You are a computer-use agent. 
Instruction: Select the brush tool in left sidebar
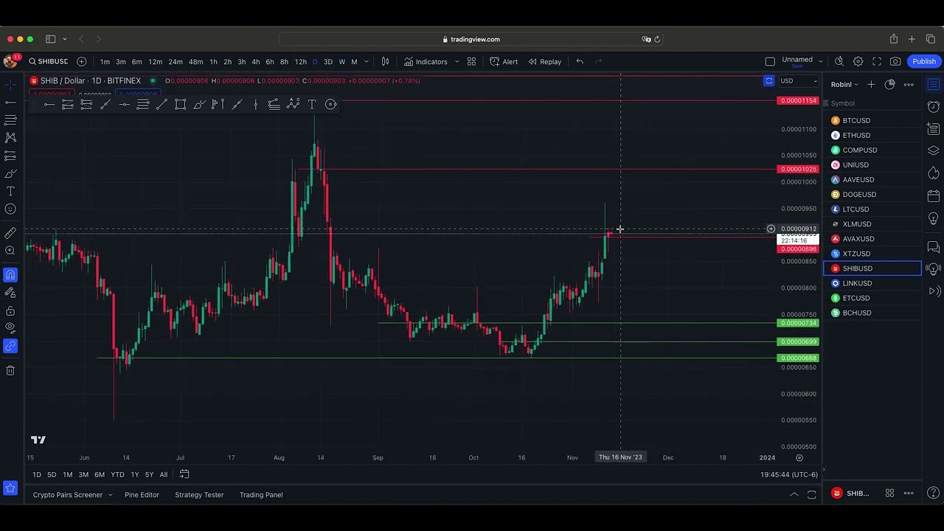coord(10,174)
